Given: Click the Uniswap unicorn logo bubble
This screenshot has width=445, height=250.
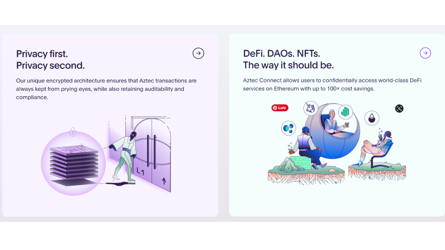Looking at the screenshot, I should pos(311,108).
